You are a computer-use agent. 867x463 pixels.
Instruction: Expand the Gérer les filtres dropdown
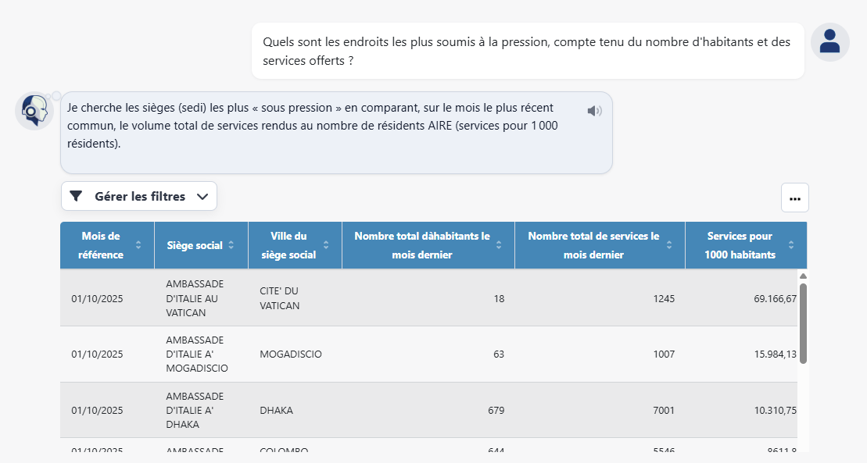point(139,196)
